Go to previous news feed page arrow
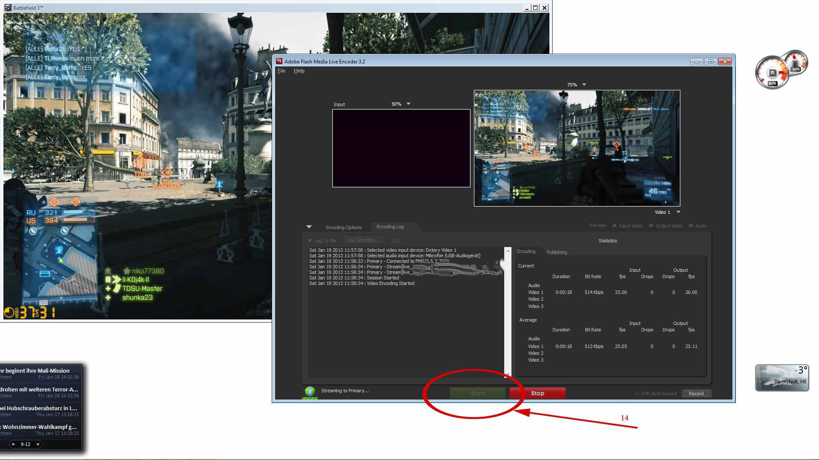The width and height of the screenshot is (819, 460). 13,444
